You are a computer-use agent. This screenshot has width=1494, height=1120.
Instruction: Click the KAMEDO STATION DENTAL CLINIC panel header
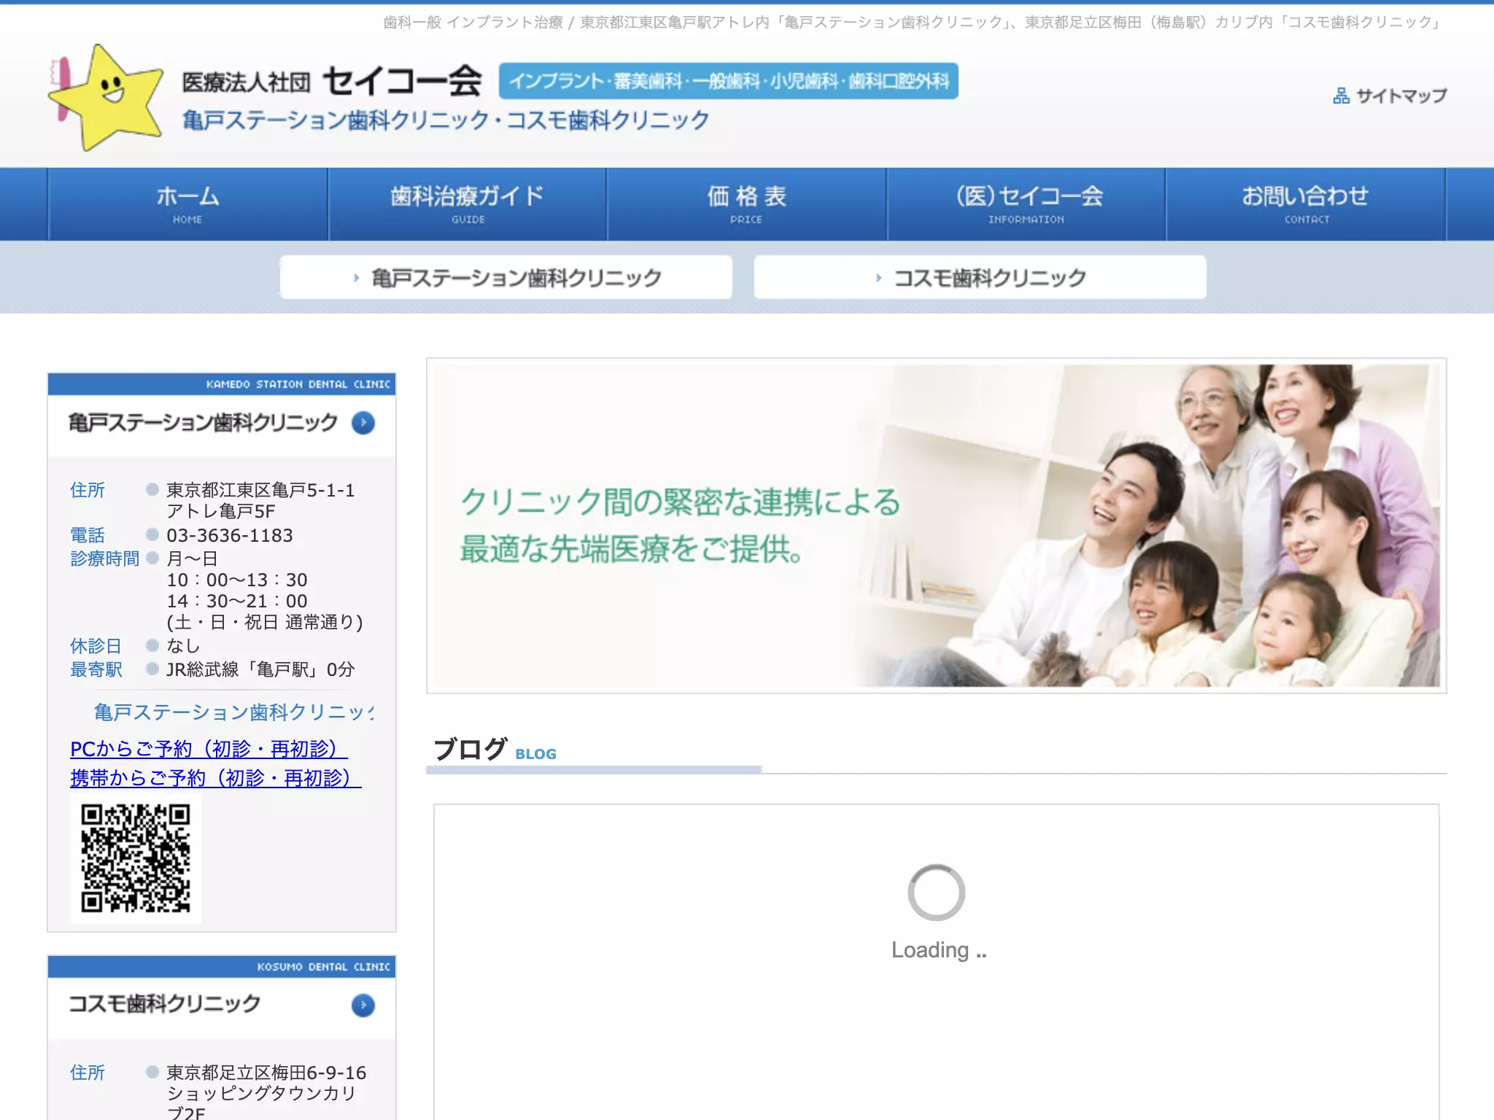222,384
